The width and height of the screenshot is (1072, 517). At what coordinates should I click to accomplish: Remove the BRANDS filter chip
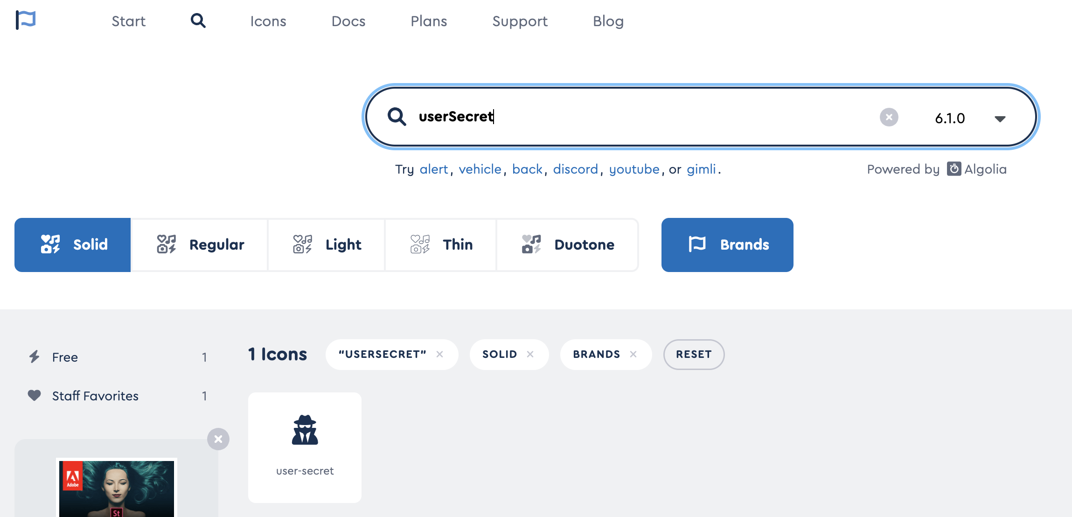point(633,354)
